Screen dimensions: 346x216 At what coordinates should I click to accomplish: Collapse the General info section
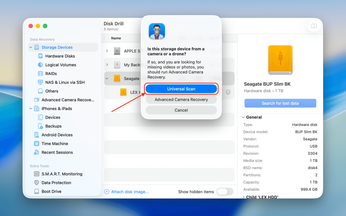pos(243,117)
